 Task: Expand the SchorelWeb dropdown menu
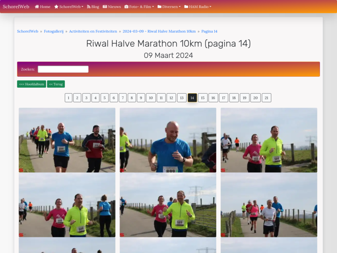(x=69, y=7)
